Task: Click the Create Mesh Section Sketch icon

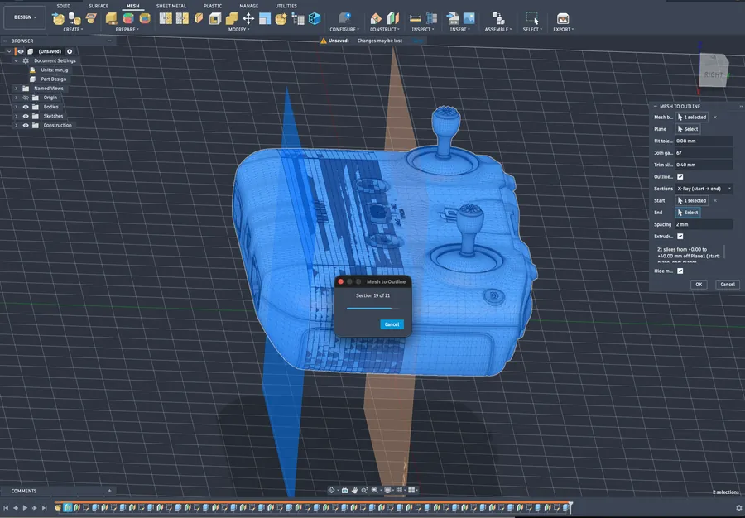Action: [x=91, y=18]
